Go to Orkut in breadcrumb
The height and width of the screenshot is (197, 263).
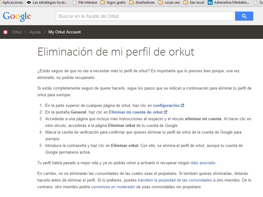coord(17,32)
